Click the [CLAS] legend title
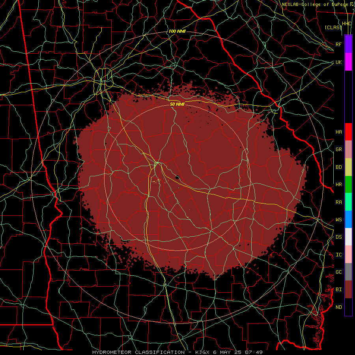Viewport: 355px width, 355px height. pyautogui.click(x=333, y=27)
